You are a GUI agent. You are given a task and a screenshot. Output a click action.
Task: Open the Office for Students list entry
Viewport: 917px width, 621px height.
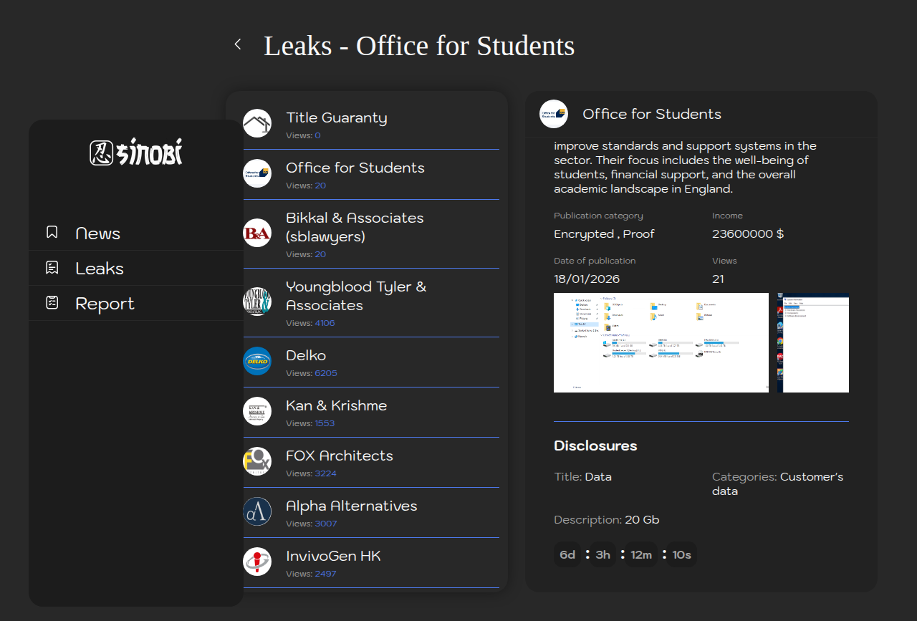pyautogui.click(x=355, y=168)
